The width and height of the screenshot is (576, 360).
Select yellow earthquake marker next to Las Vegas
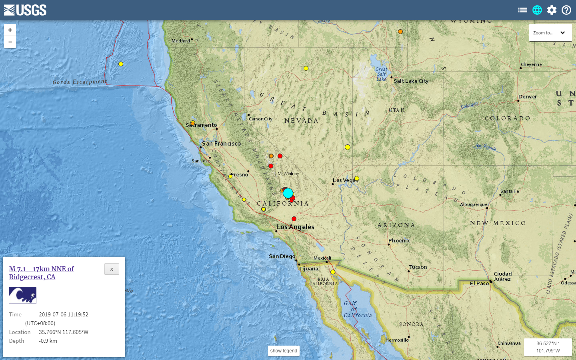coord(357,178)
